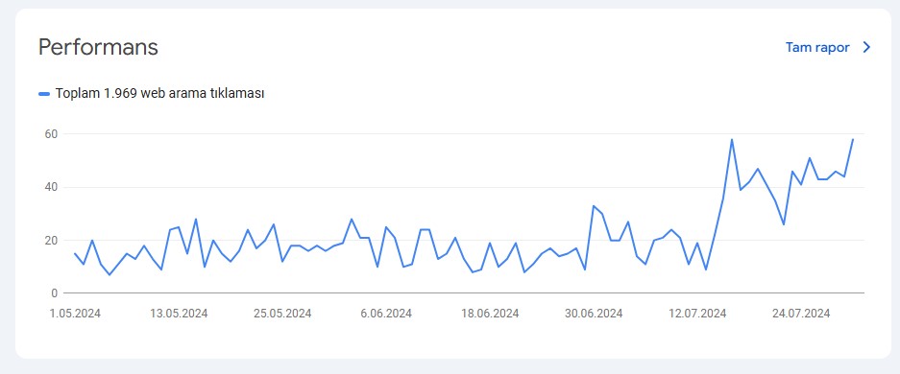The width and height of the screenshot is (900, 374).
Task: Select the 6.06.2024 date label
Action: pyautogui.click(x=386, y=314)
